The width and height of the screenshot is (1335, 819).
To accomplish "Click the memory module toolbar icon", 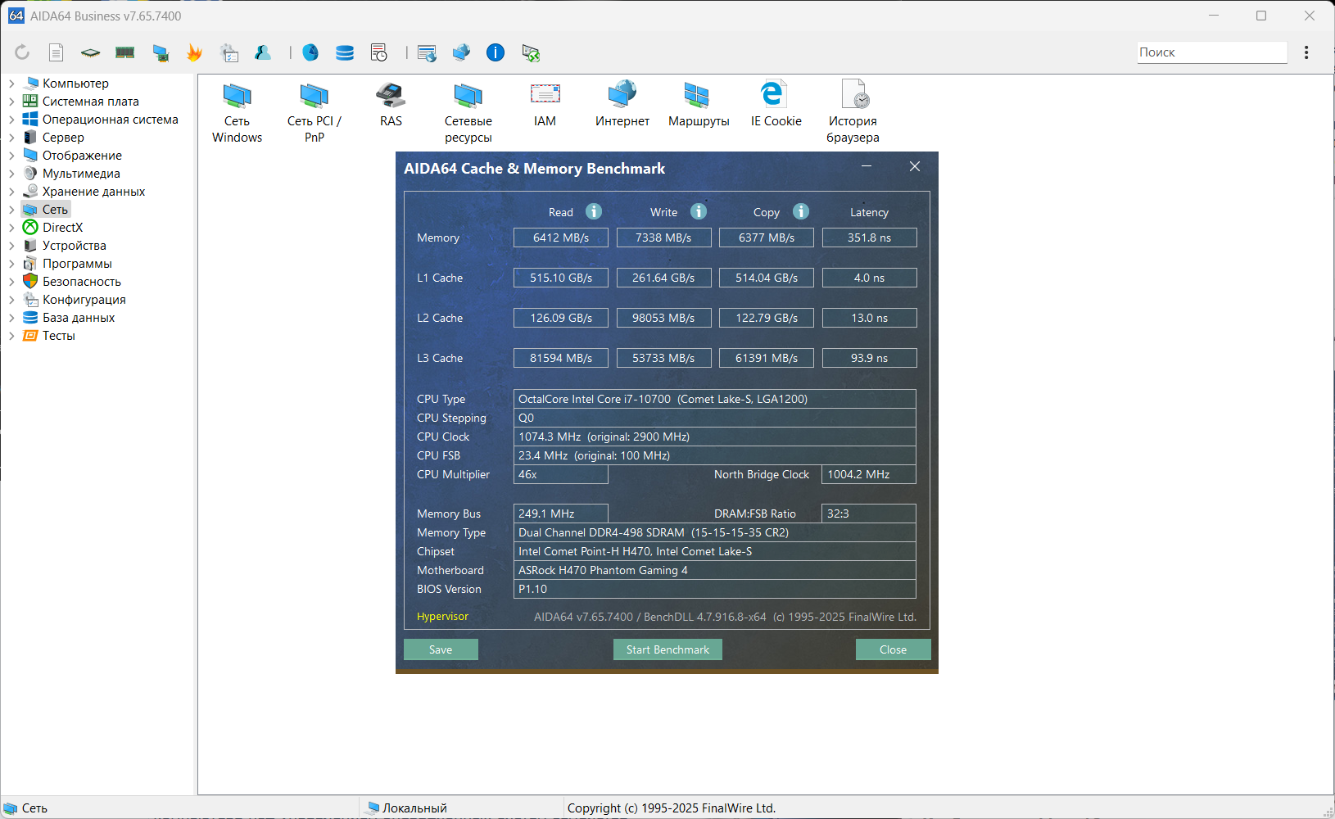I will [x=125, y=52].
